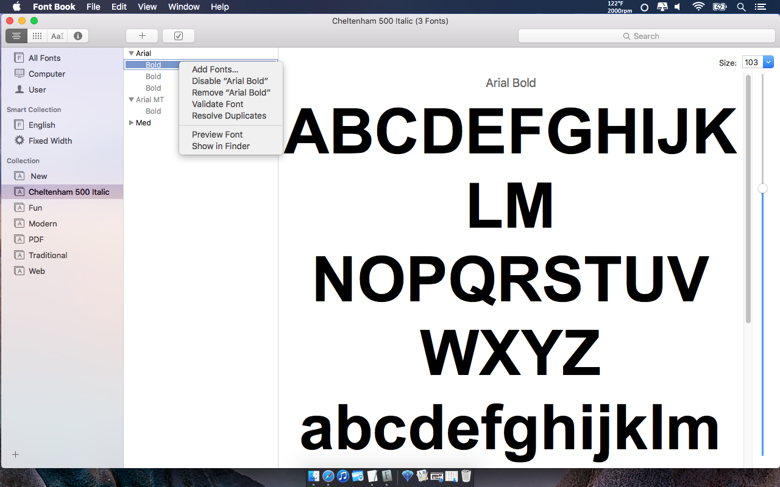Select the highlighted Bold row under Arial
Image resolution: width=780 pixels, height=487 pixels.
coord(200,65)
